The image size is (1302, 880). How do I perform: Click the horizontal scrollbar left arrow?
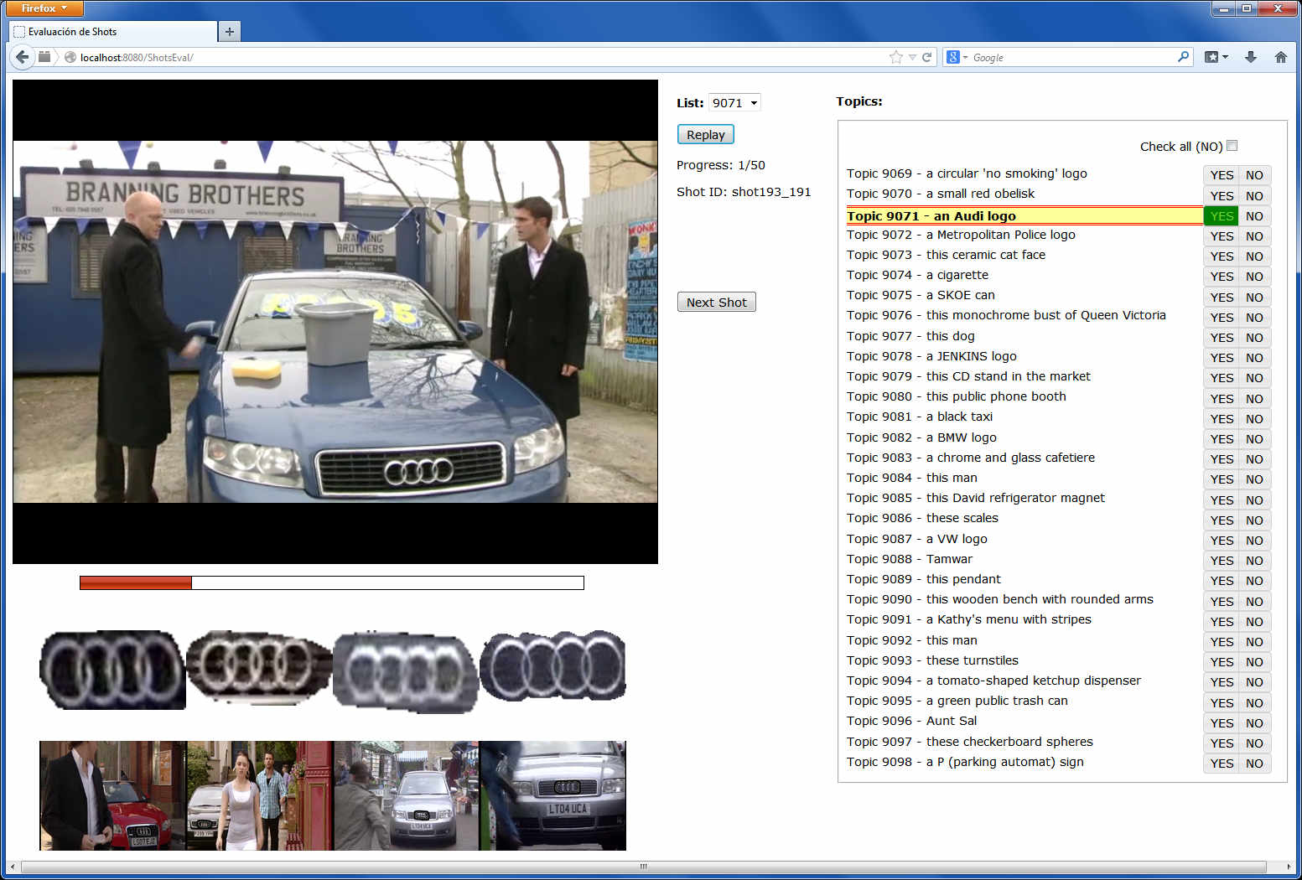tap(13, 867)
